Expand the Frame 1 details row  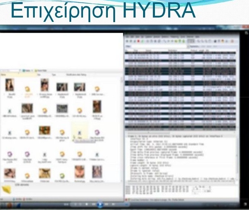pos(175,136)
